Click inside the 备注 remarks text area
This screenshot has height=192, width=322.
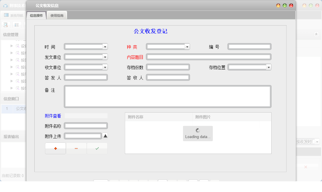tap(167, 96)
